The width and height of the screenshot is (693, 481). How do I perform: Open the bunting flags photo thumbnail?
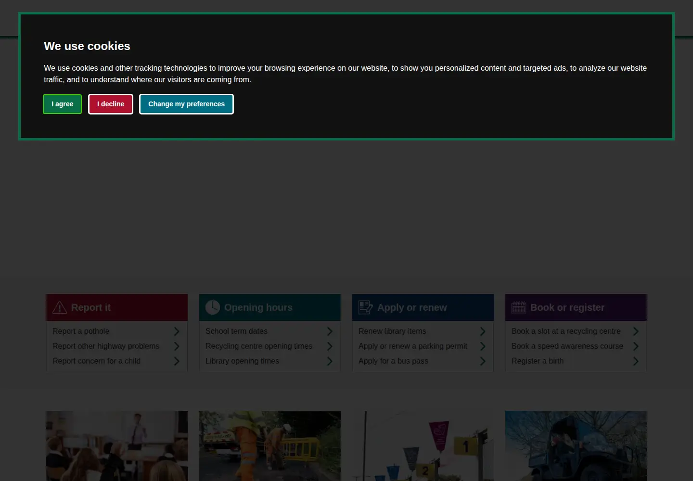point(423,446)
